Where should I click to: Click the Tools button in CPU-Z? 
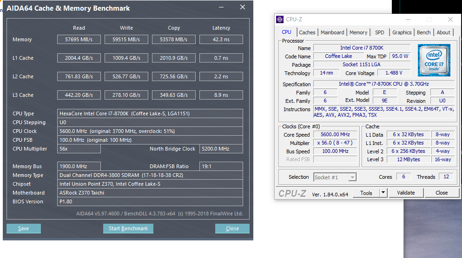(x=366, y=193)
